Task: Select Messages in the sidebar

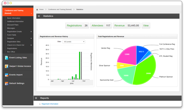Action: pyautogui.click(x=11, y=28)
